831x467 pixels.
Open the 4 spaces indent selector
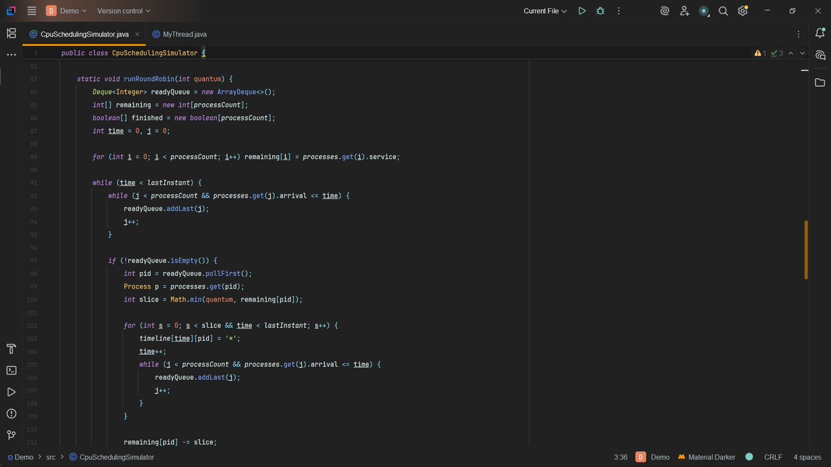(x=807, y=457)
